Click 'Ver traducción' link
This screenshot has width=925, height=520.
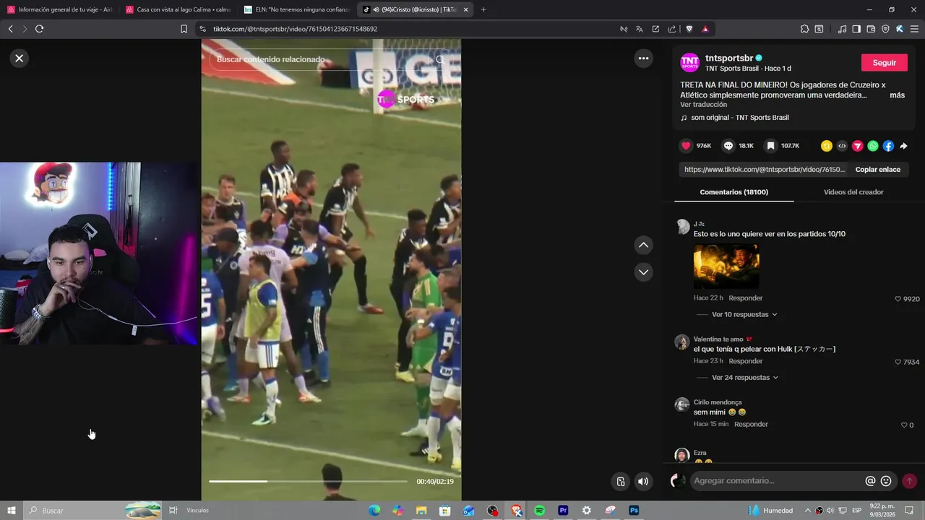point(703,105)
